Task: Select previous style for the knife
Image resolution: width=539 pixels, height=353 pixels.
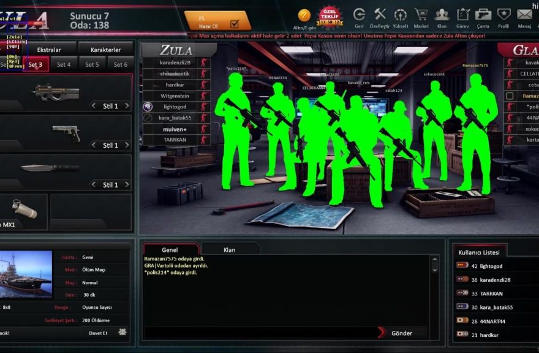Action: (x=94, y=184)
